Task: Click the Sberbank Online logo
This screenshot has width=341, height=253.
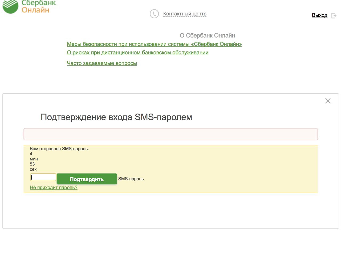Action: (29, 6)
